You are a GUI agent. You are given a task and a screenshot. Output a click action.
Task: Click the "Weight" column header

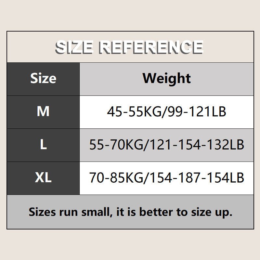point(166,79)
